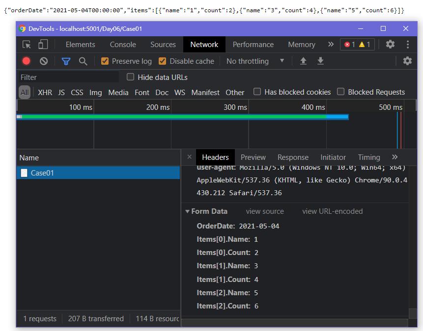Clear the network log
The image size is (423, 331).
click(x=44, y=61)
